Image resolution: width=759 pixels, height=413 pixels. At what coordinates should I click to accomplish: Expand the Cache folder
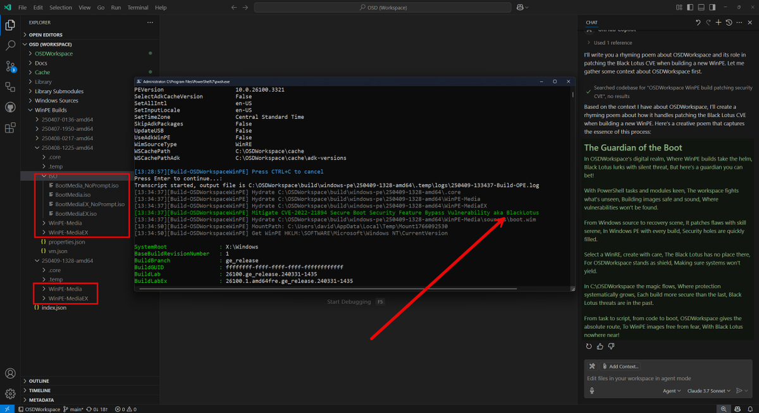[42, 72]
